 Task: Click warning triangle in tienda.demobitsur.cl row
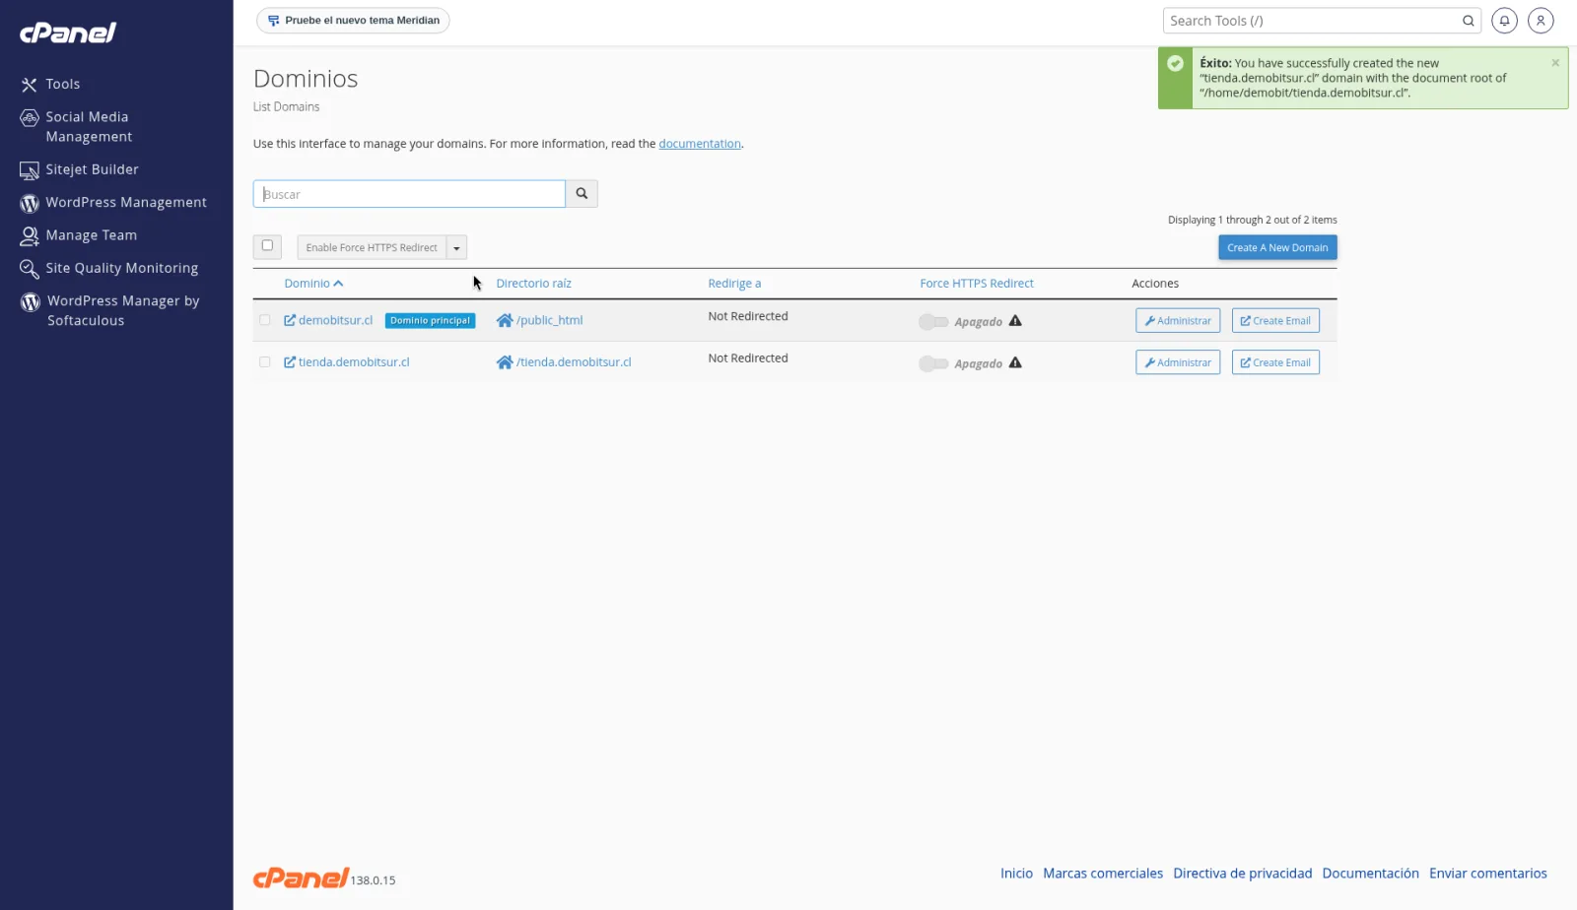click(x=1015, y=363)
